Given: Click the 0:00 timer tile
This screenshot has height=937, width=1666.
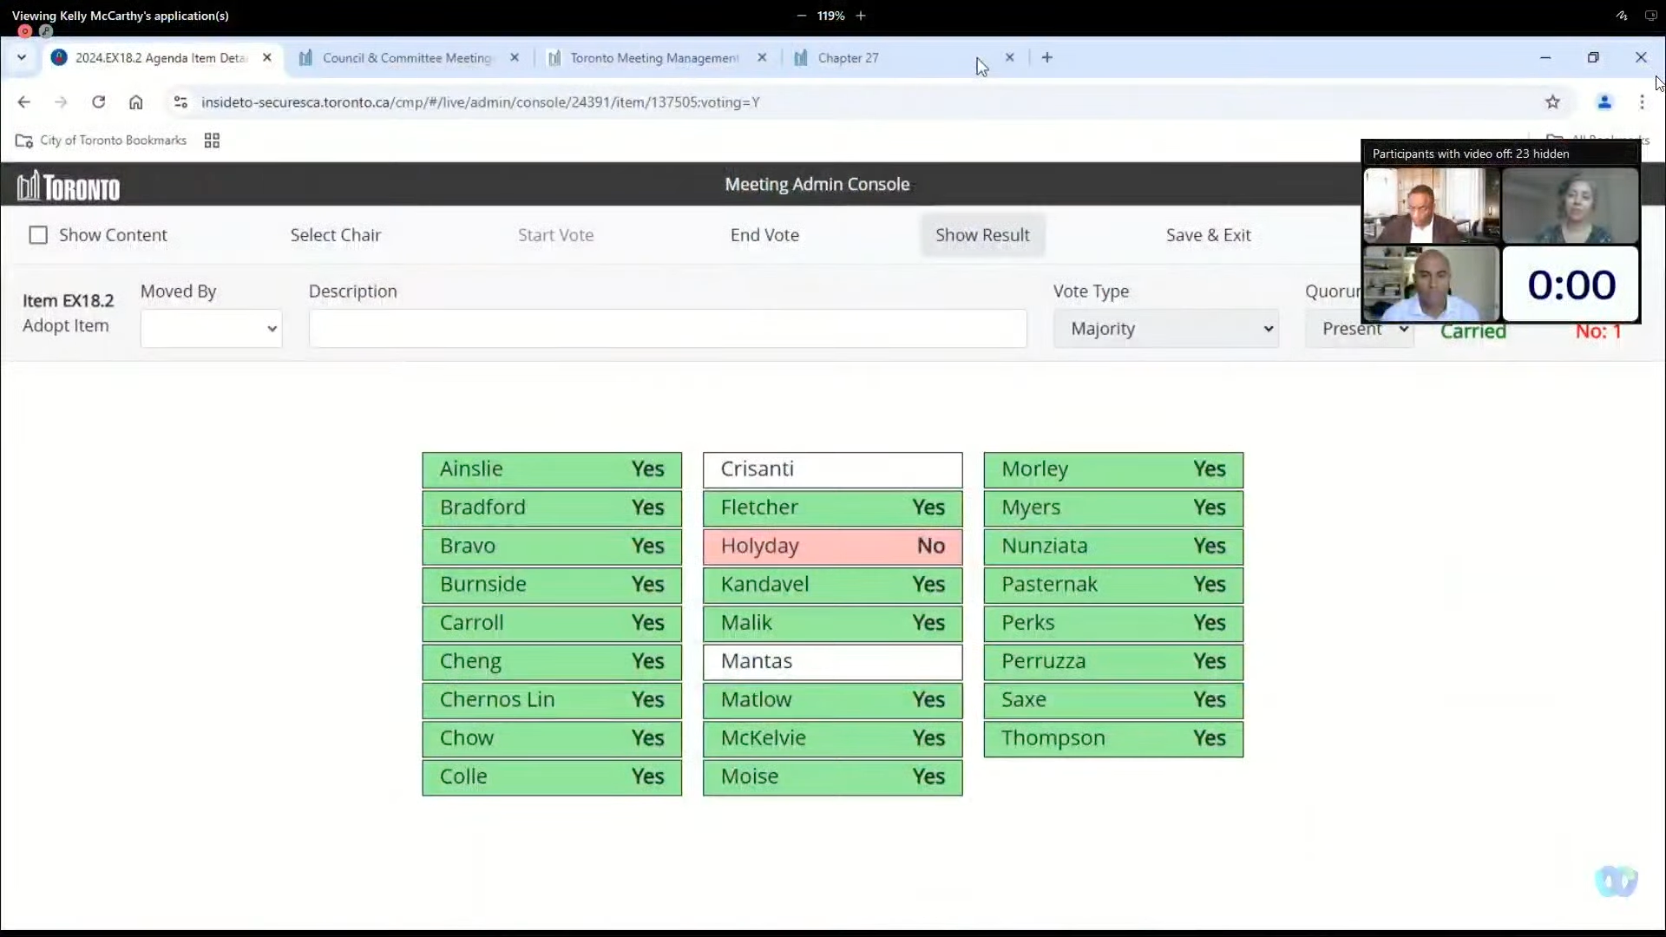Looking at the screenshot, I should point(1571,284).
